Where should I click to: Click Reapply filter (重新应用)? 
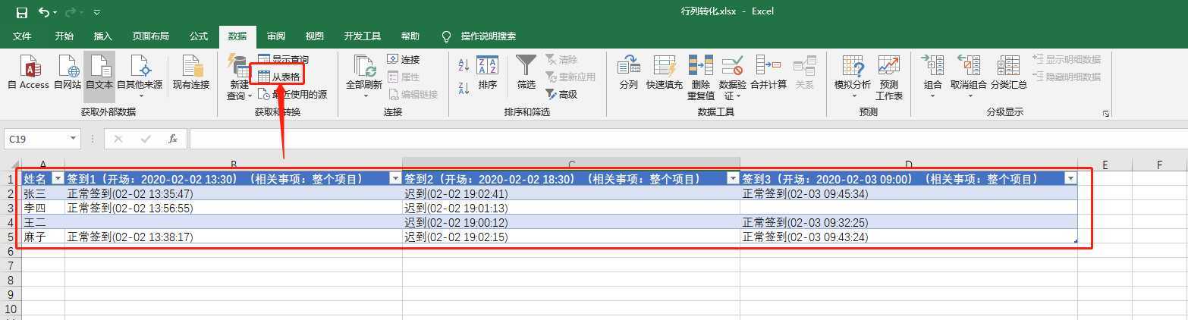point(570,77)
